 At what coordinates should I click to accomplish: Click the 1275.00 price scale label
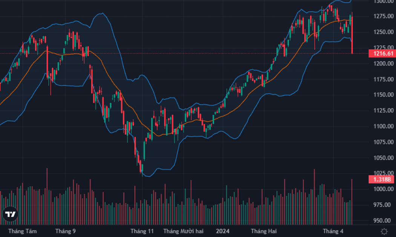click(384, 17)
